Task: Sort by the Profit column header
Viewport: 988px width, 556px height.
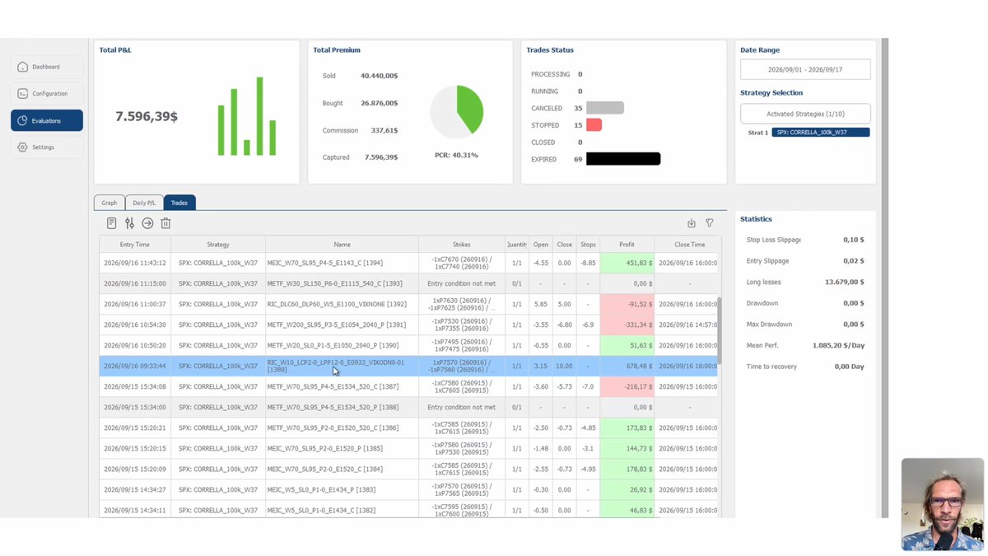Action: coord(627,245)
